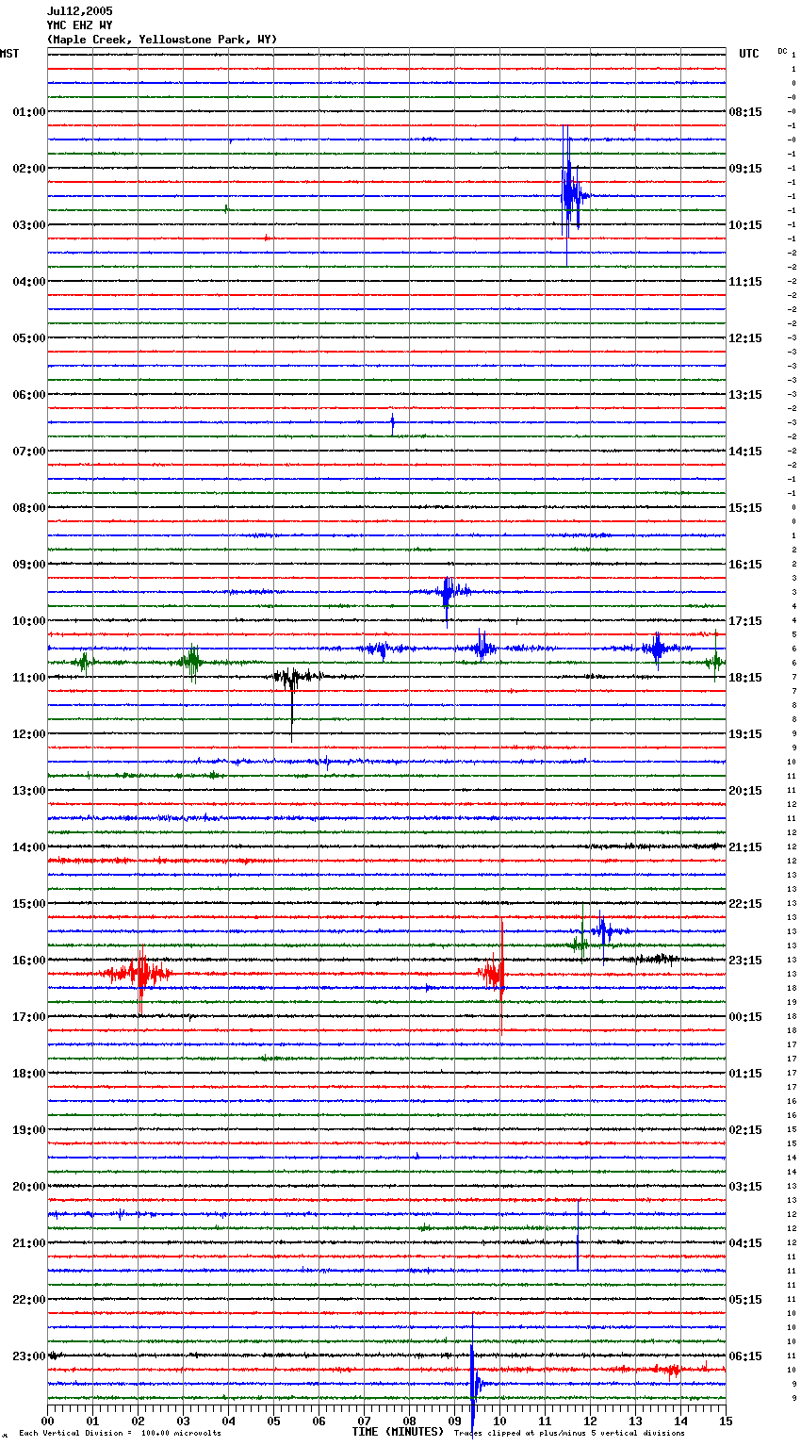Click the 02:15 UTC time label
The width and height of the screenshot is (801, 1446).
pyautogui.click(x=745, y=1130)
